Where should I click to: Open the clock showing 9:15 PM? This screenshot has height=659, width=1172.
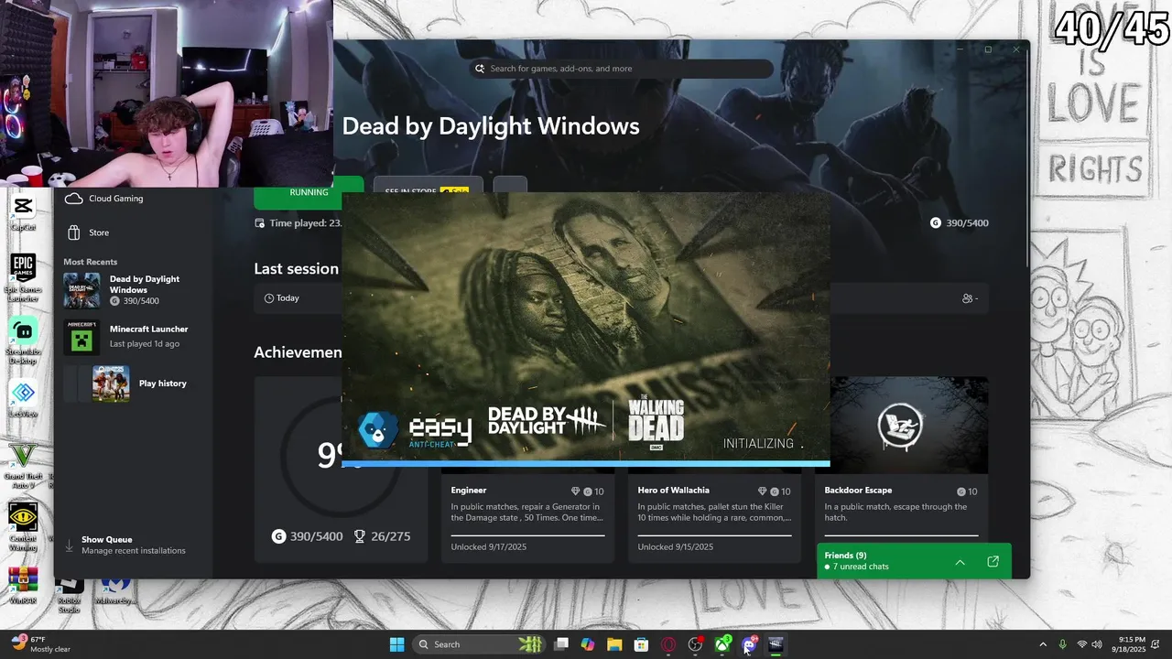point(1130,644)
